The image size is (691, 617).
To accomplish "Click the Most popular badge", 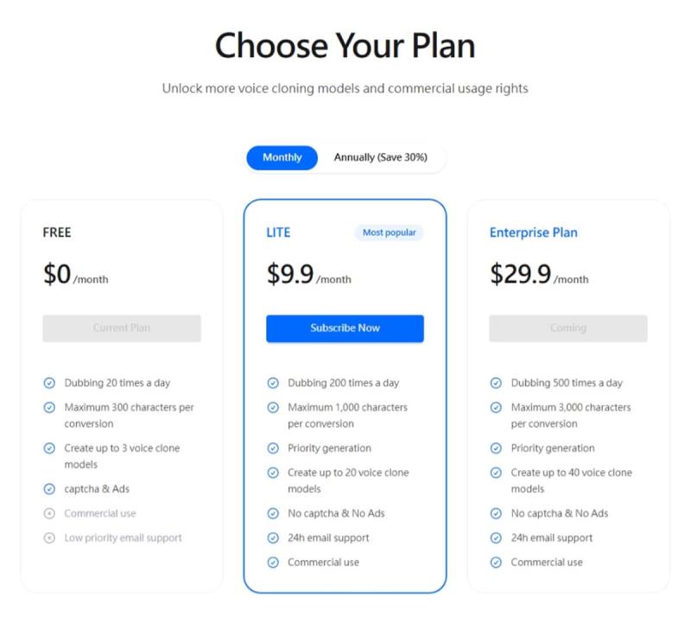I will pos(390,232).
